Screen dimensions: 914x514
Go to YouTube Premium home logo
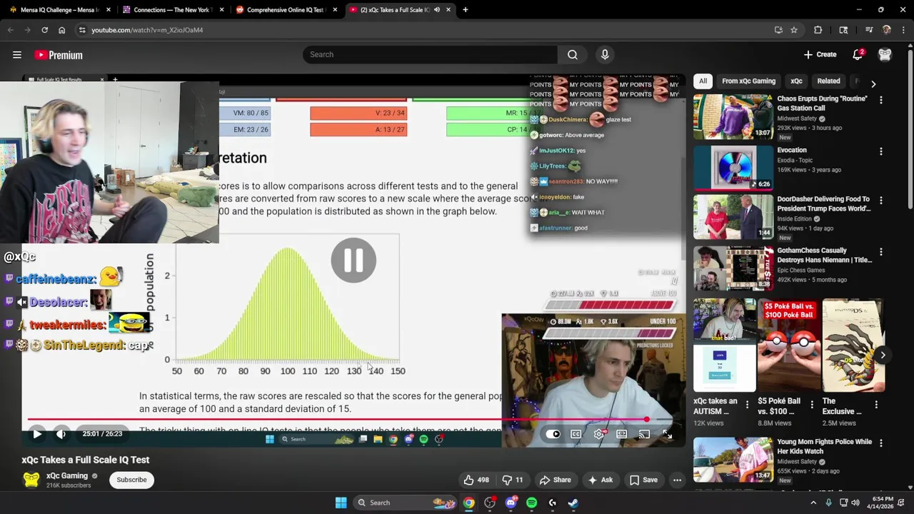[x=59, y=55]
